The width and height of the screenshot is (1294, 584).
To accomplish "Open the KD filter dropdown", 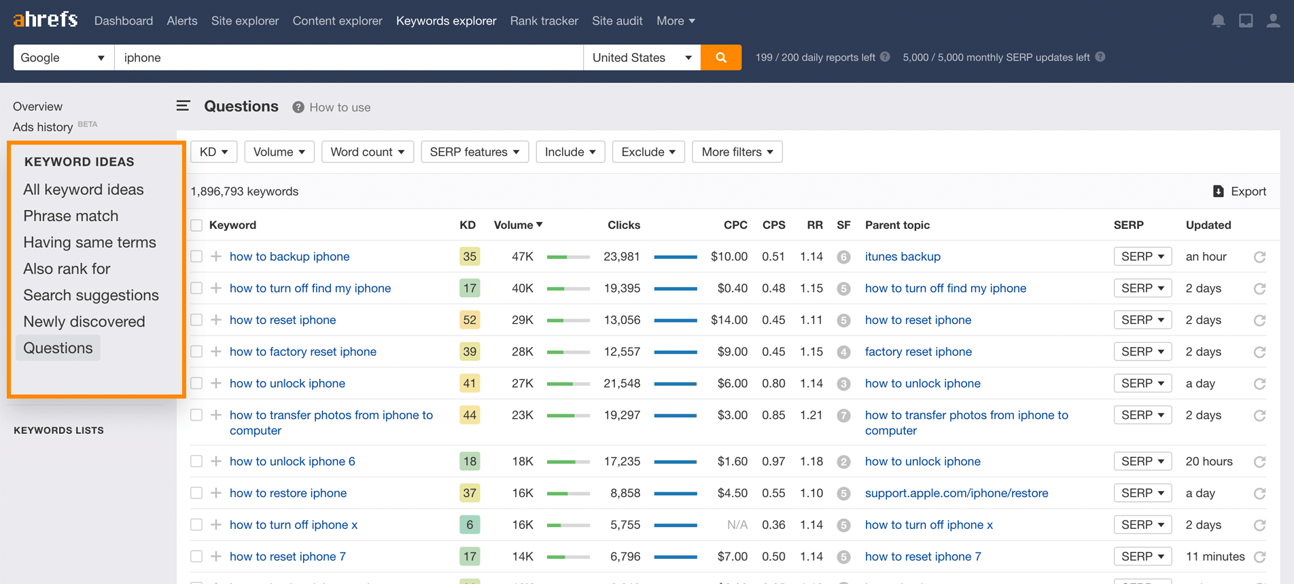I will click(x=213, y=152).
